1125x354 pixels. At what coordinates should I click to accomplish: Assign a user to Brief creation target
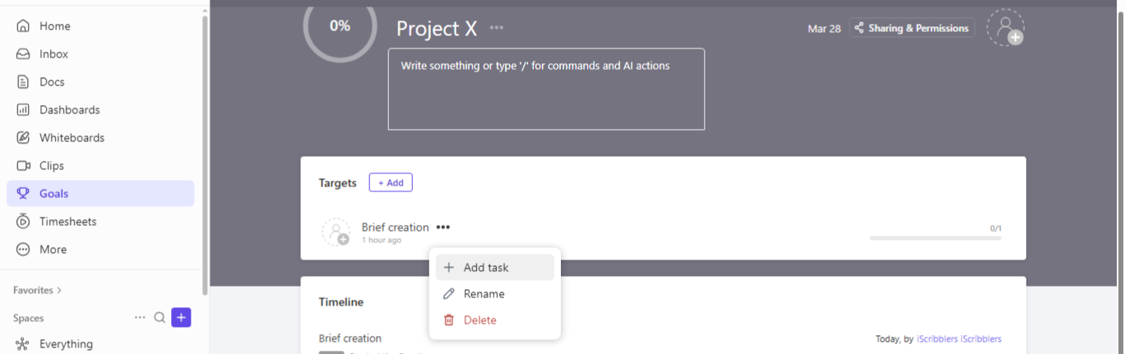click(x=336, y=232)
